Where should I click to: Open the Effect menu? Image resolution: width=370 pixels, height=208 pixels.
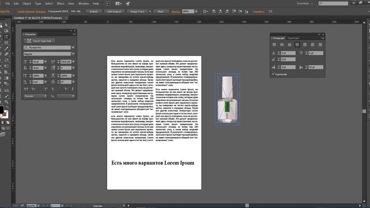click(x=60, y=3)
